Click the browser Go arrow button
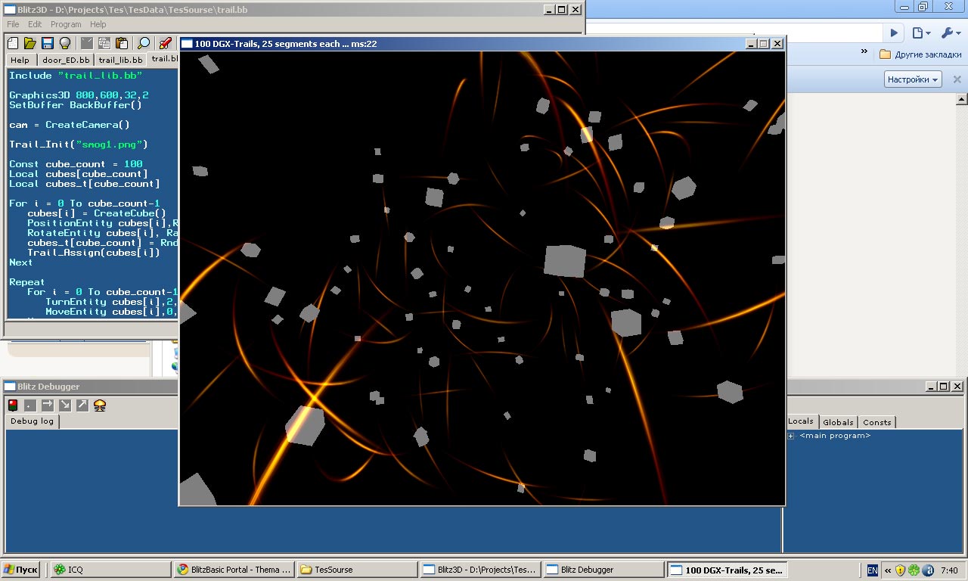Viewport: 968px width, 581px height. [x=894, y=33]
